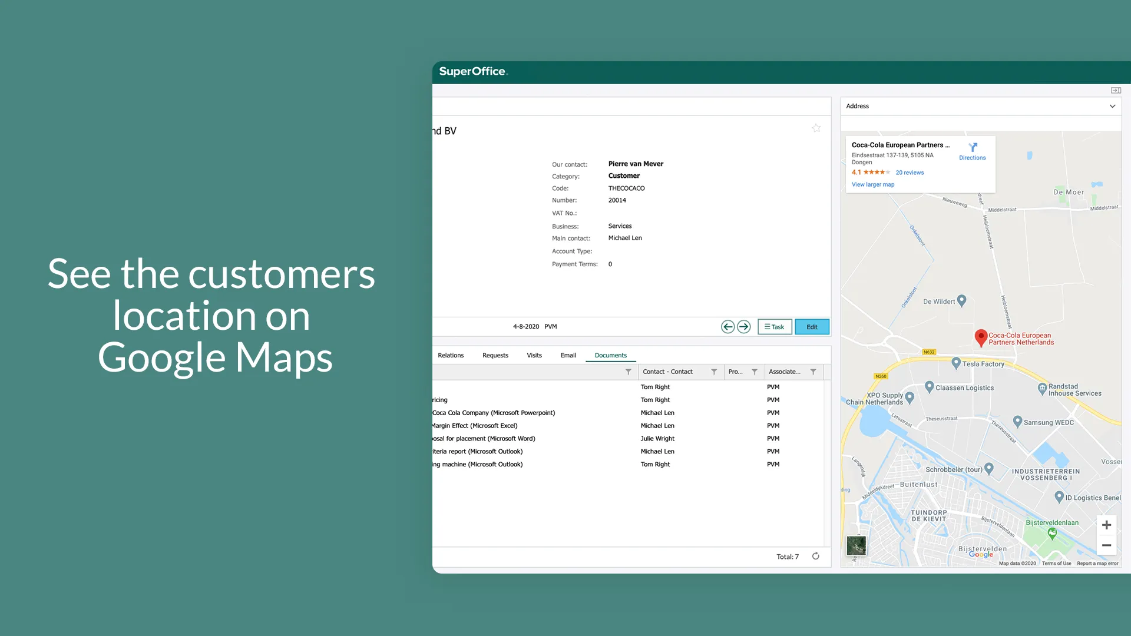Click the red Coca-Cola map pin
Image resolution: width=1131 pixels, height=636 pixels.
[981, 337]
